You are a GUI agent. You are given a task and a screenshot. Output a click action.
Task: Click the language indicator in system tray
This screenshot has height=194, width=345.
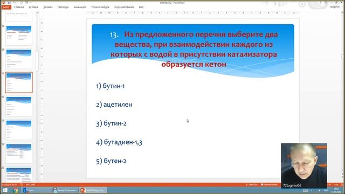[326, 190]
